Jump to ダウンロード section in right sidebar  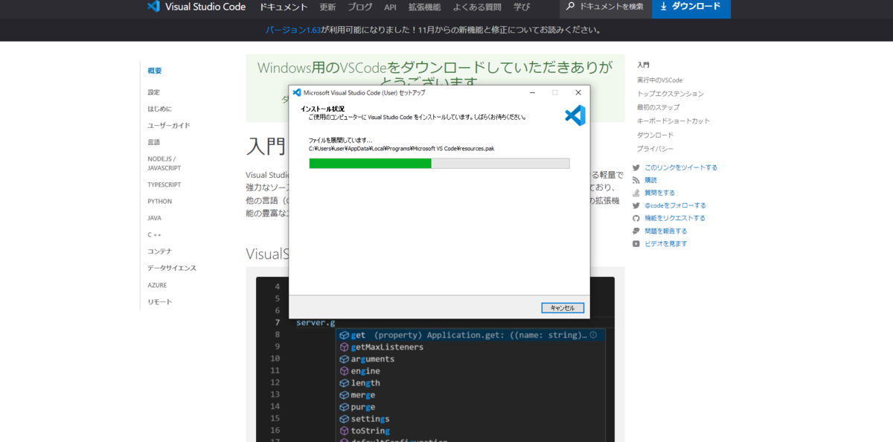coord(655,135)
